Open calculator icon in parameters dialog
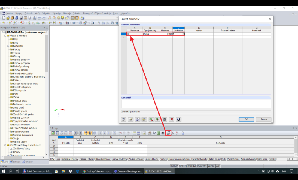The width and height of the screenshot is (298, 180). pyautogui.click(x=165, y=119)
